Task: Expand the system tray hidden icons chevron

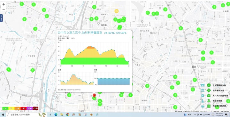Action: pyautogui.click(x=195, y=115)
